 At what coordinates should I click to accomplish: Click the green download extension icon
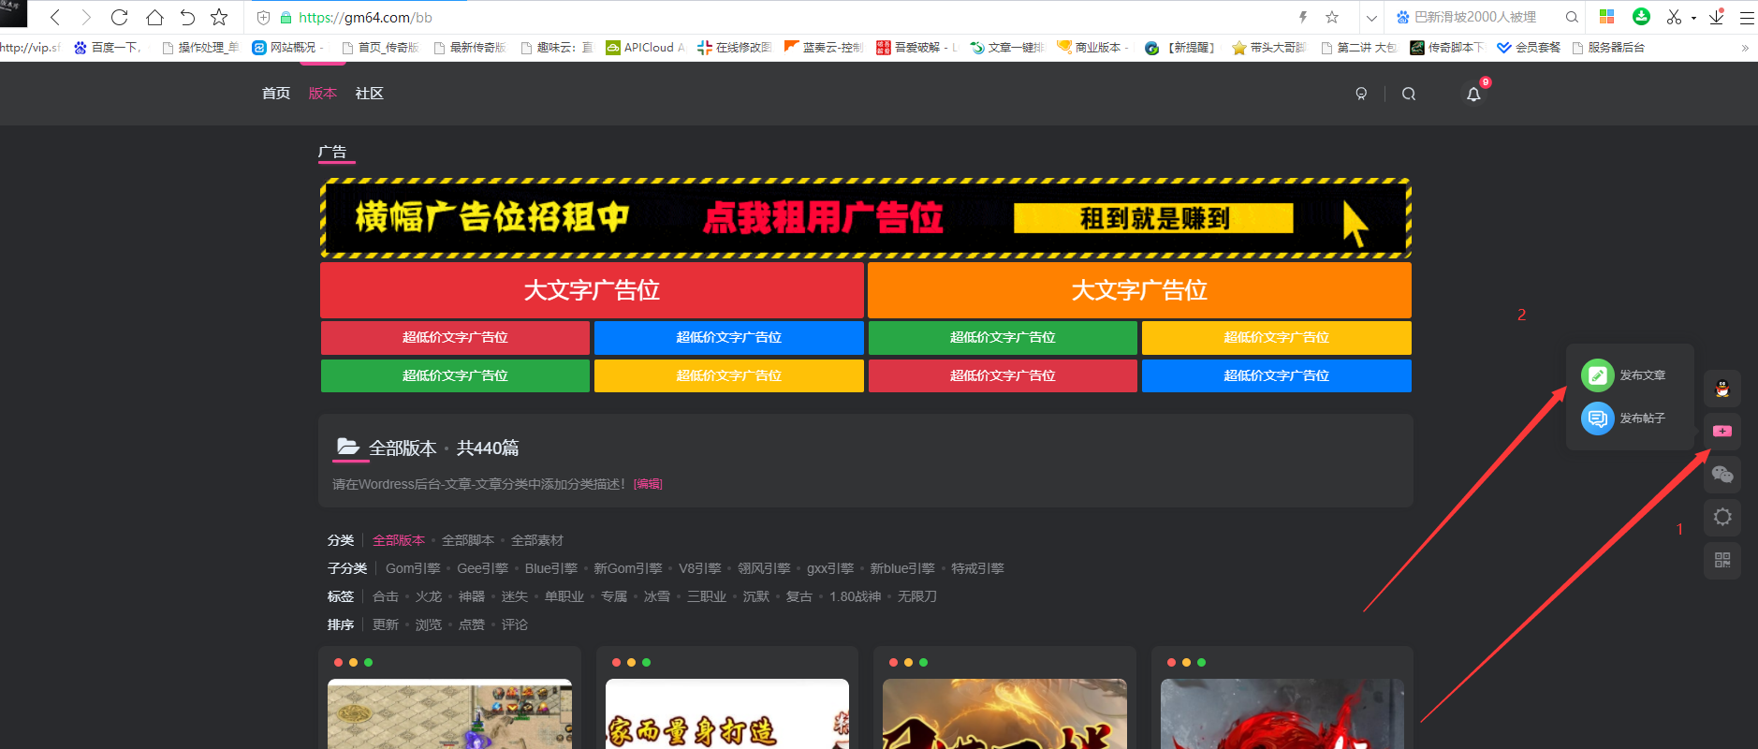(x=1641, y=16)
